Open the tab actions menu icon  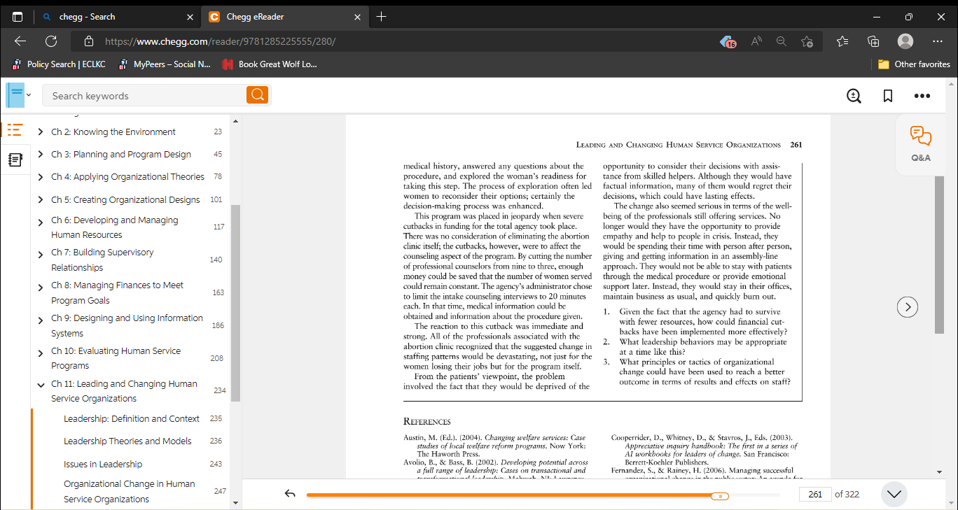pyautogui.click(x=18, y=17)
